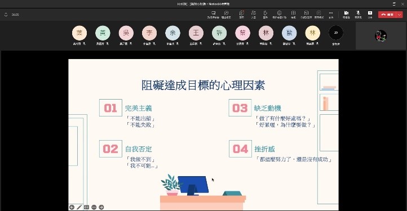
Task: Click the 歐 participant avatar
Action: coord(289,33)
